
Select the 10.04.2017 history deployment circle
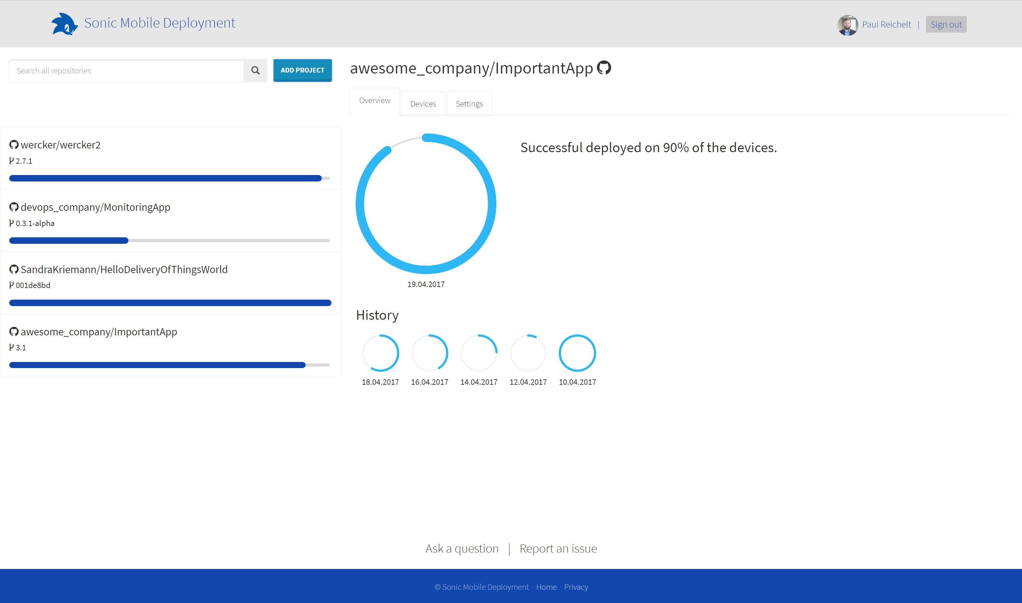point(577,353)
